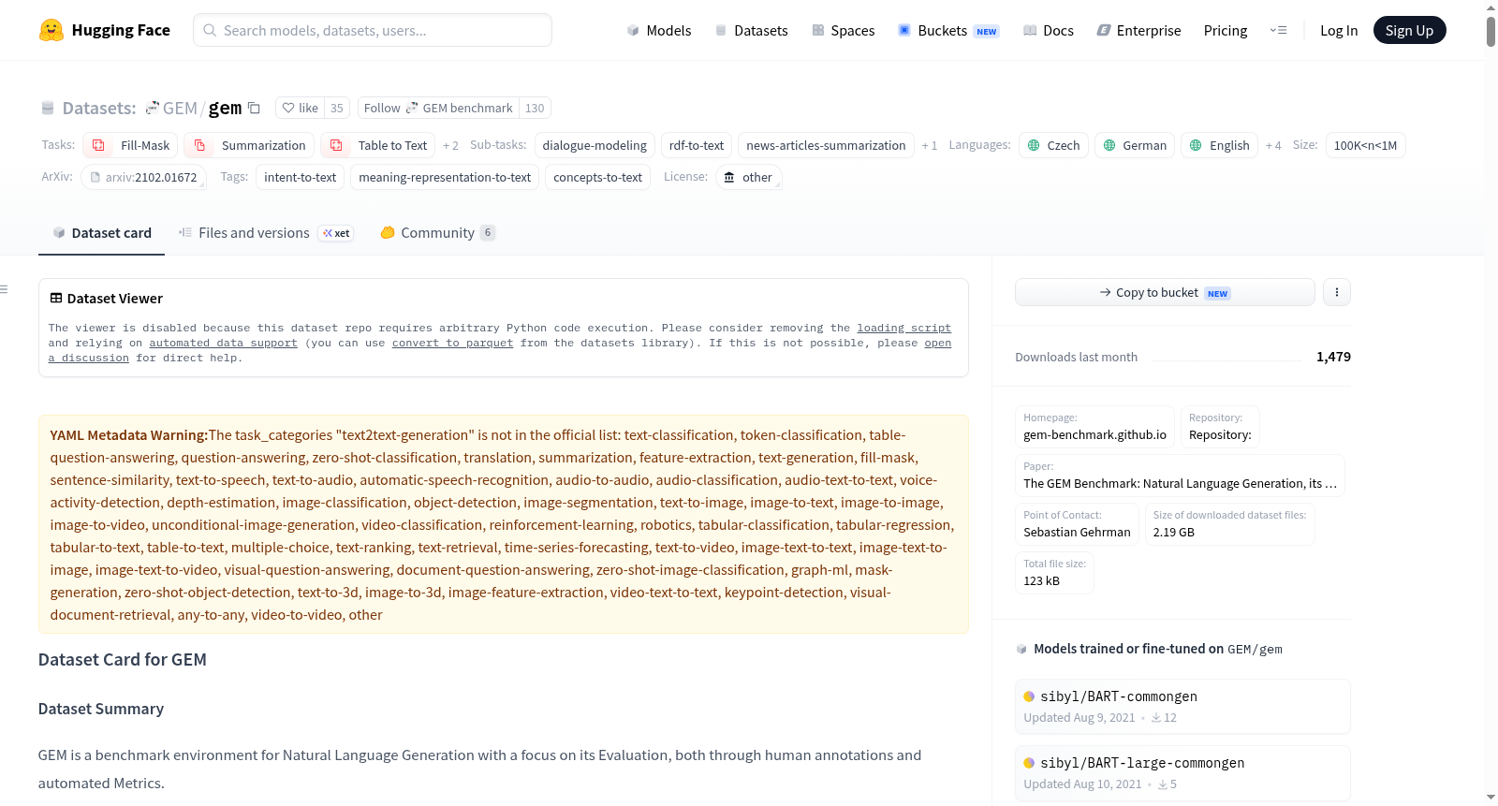Select the dialogue-modeling sub-task tag
Screen dimensions: 1498x806
click(x=595, y=145)
